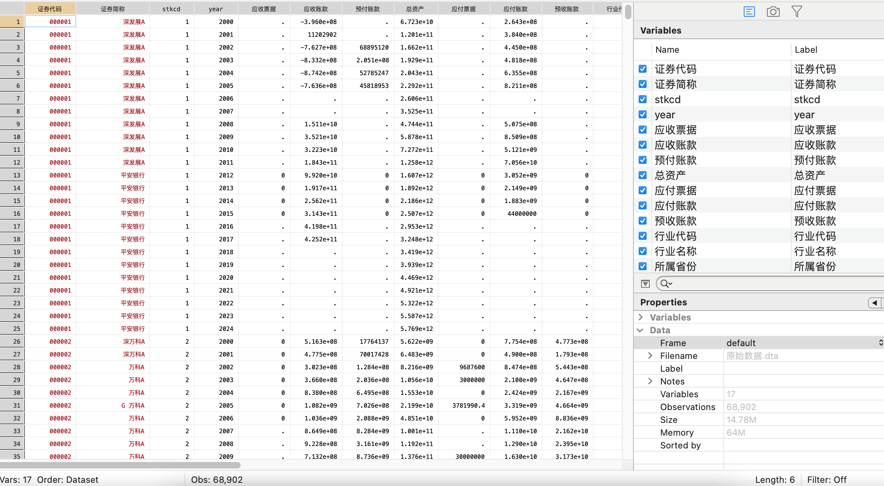Click the year column header

216,9
